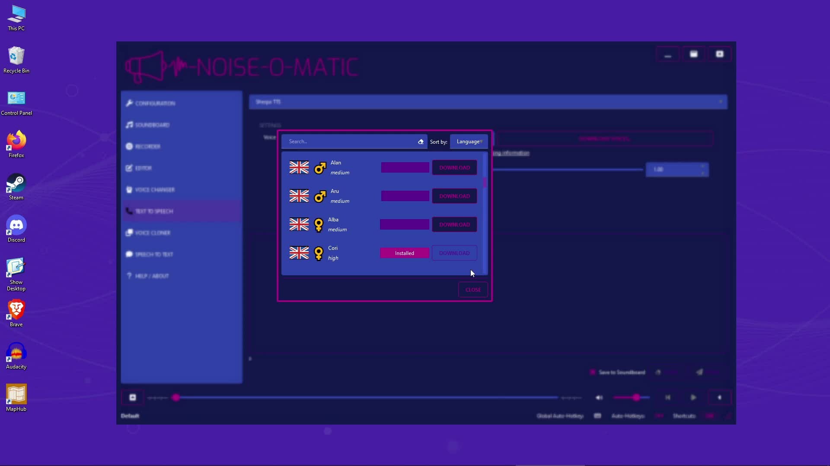Click the skip-to-start playback icon
Image resolution: width=830 pixels, height=466 pixels.
[668, 397]
